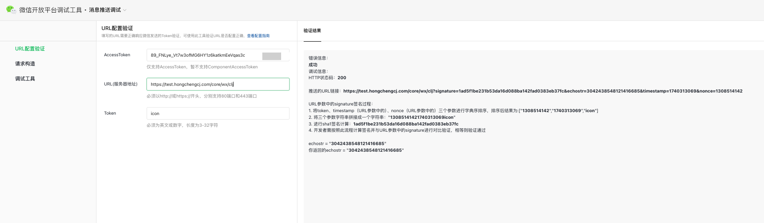764x223 pixels.
Task: Click the 微信开放平台调试工具 title
Action: 51,10
